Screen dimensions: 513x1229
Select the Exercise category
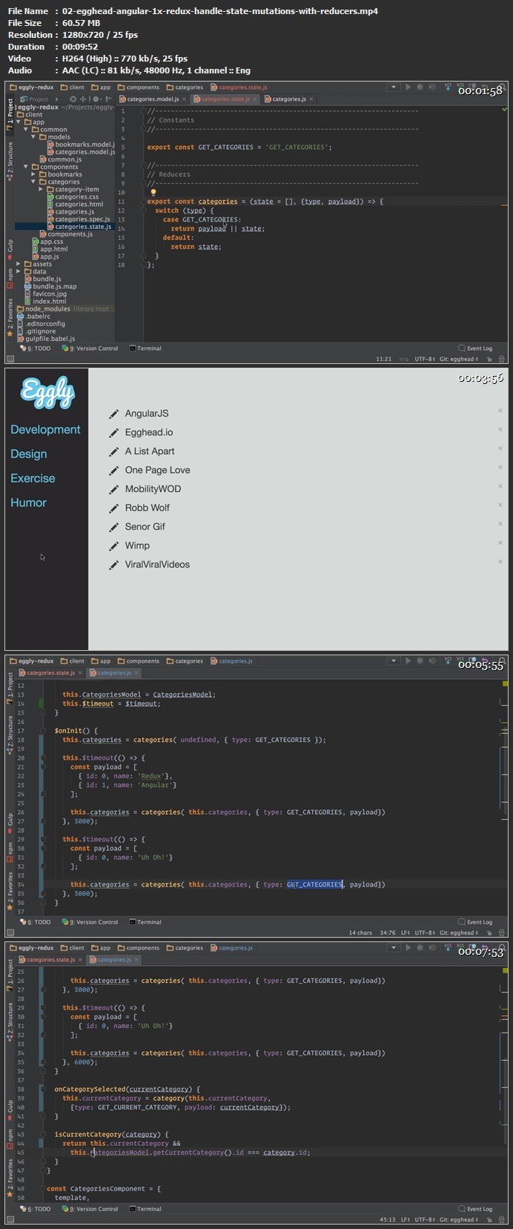coord(33,479)
